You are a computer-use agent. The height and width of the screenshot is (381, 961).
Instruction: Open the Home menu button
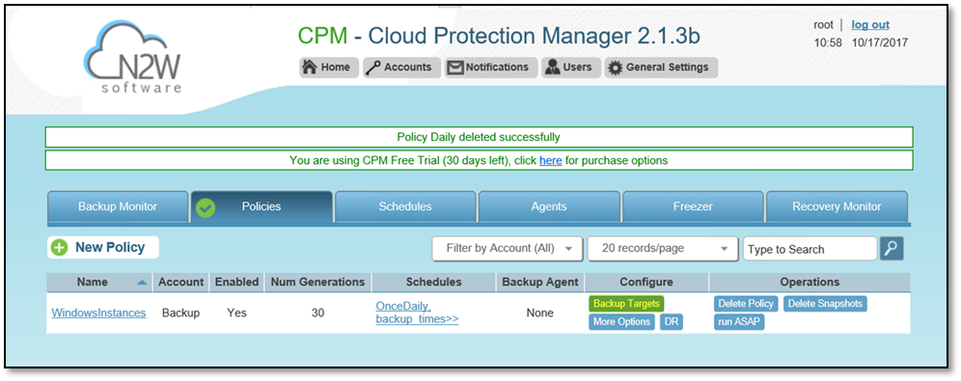(x=328, y=68)
